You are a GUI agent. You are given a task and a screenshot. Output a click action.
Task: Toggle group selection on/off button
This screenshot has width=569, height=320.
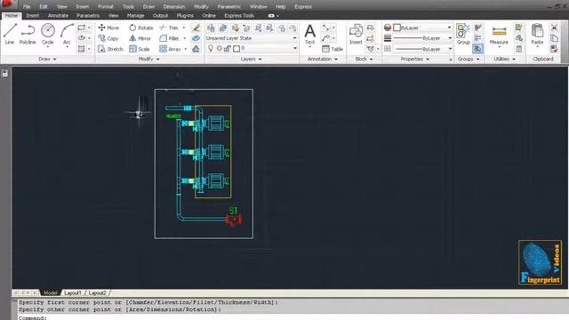pos(478,48)
